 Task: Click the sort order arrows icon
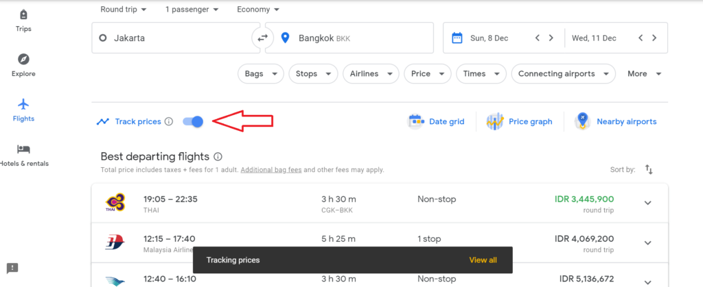649,169
